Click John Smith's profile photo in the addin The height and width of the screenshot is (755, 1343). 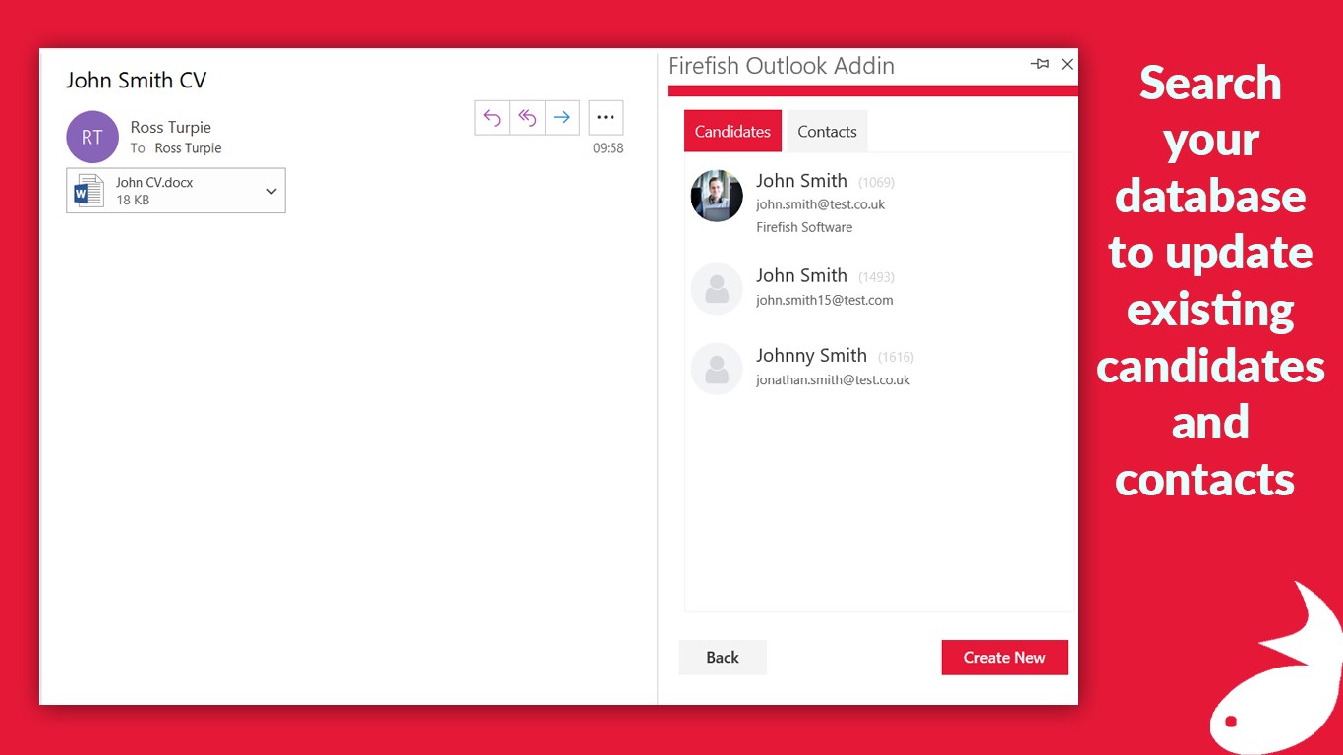point(716,196)
